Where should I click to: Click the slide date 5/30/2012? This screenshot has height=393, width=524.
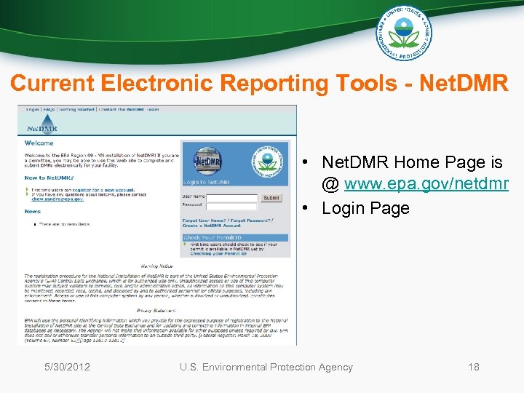[67, 367]
